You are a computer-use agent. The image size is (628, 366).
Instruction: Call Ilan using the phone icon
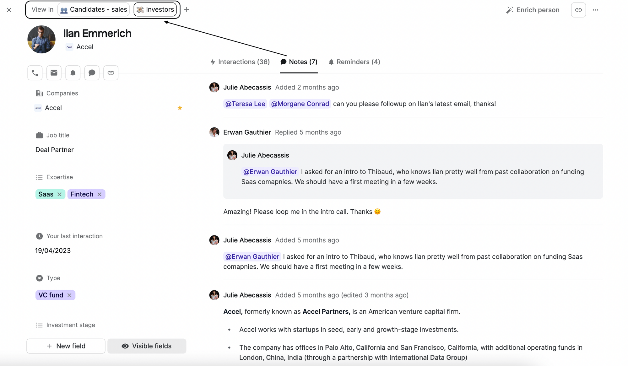pos(35,73)
